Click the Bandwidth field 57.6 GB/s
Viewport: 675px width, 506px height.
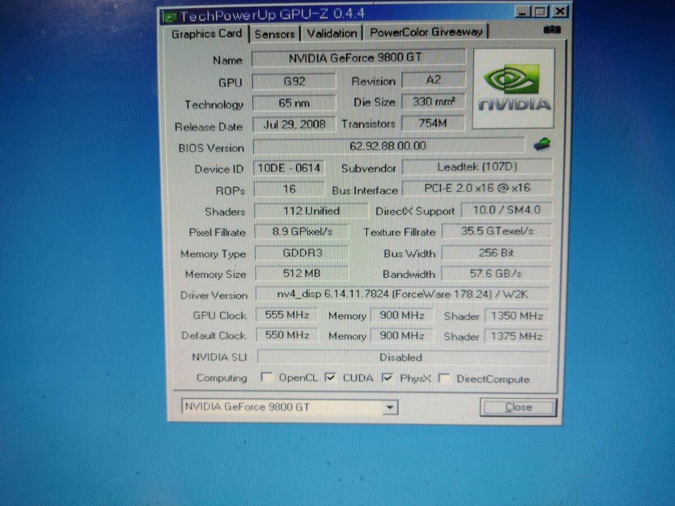(x=496, y=274)
